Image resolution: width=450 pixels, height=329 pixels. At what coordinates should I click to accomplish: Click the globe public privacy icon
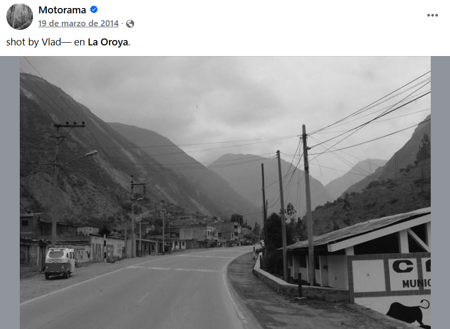130,23
